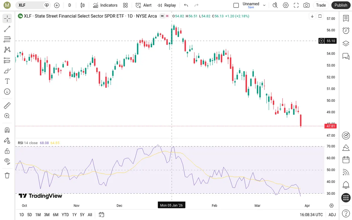
Task: Undo the last chart action
Action: pos(186,5)
